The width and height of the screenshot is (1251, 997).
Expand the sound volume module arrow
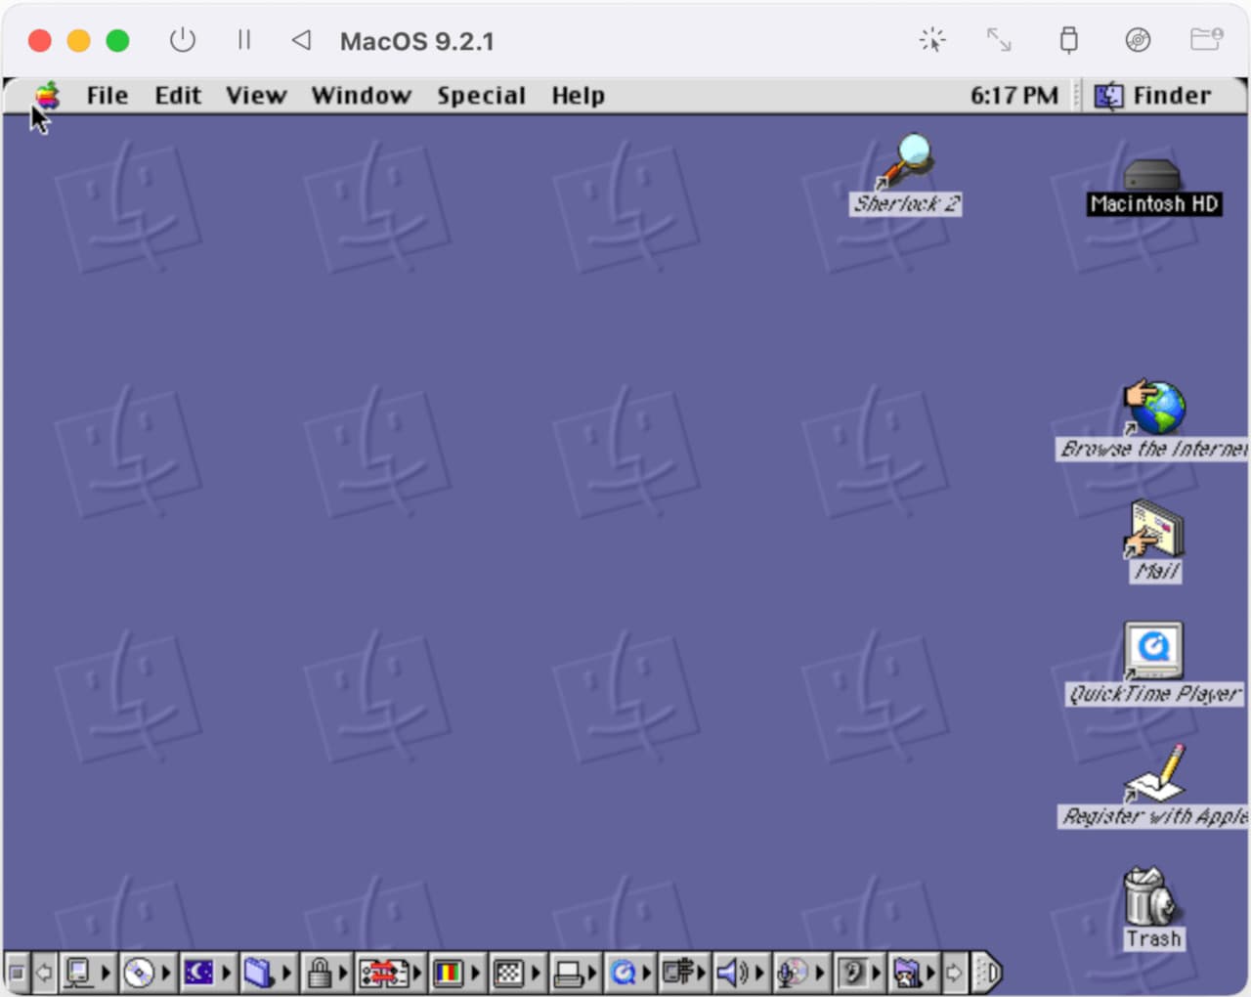click(758, 972)
